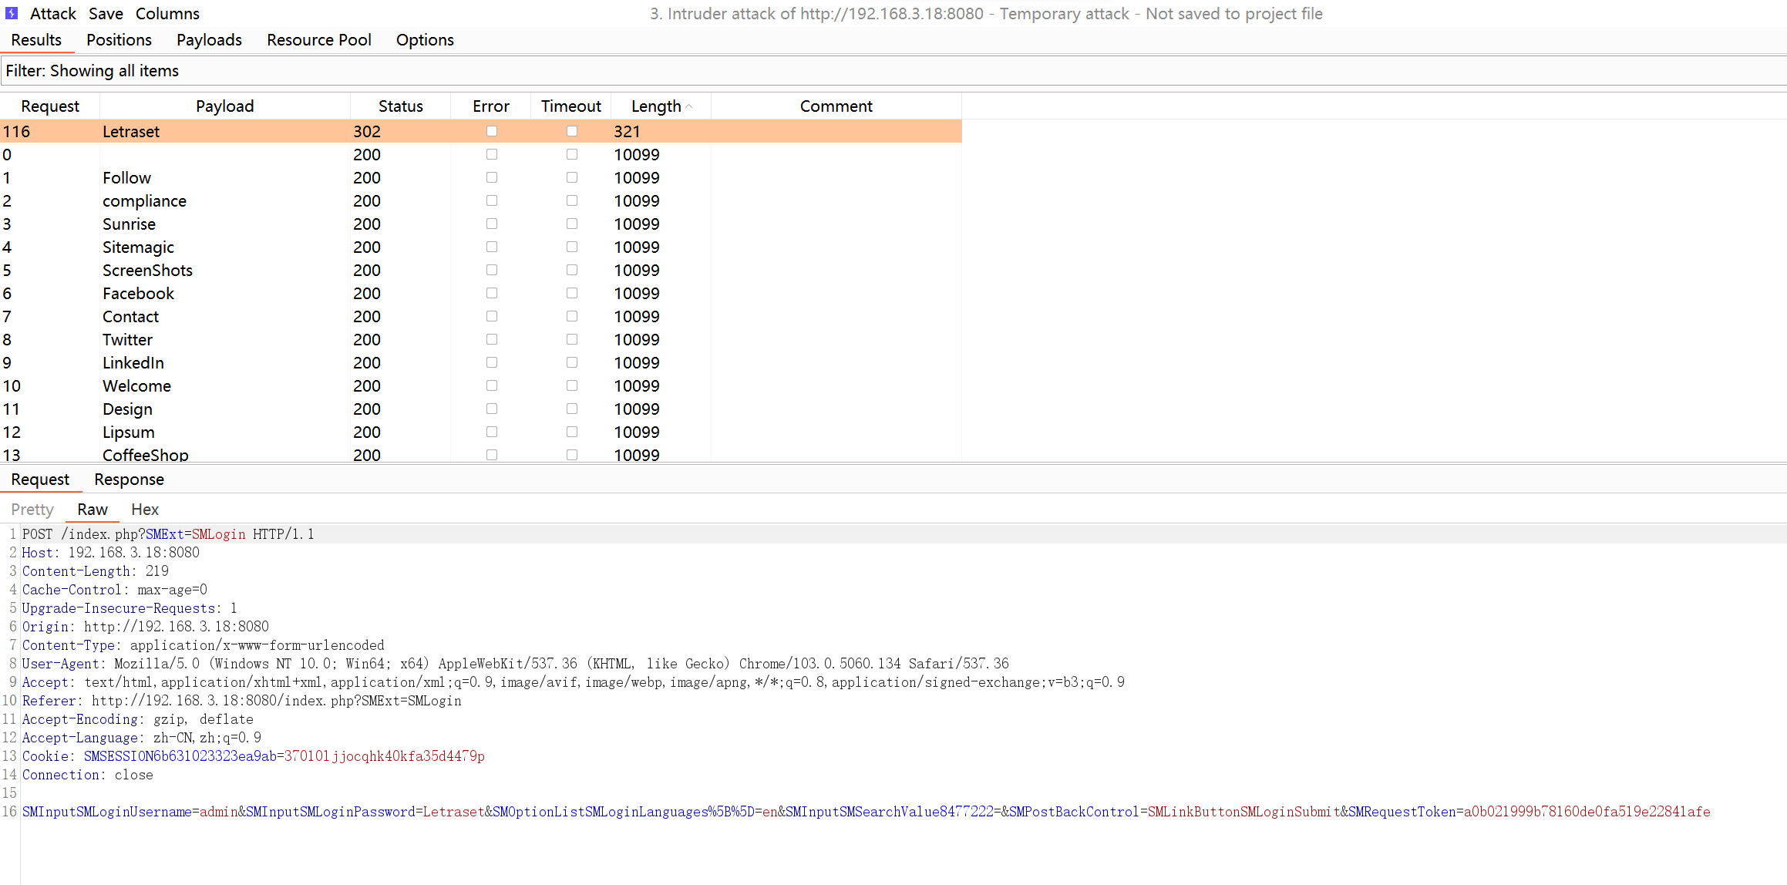Sort by the Error column header
This screenshot has height=885, width=1787.
[491, 106]
